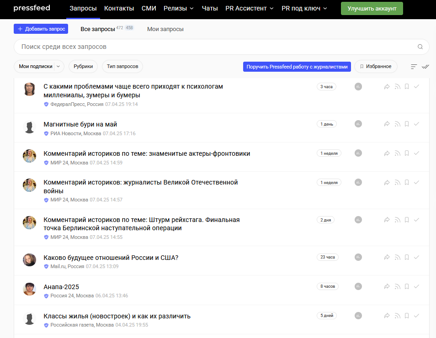Click the РИА Новости, Москва source text
The width and height of the screenshot is (436, 338).
pos(75,133)
